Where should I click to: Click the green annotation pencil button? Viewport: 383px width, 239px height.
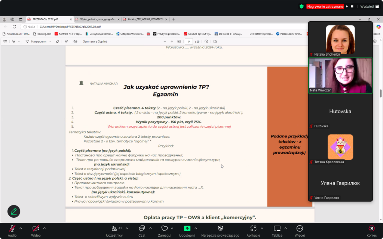[14, 211]
